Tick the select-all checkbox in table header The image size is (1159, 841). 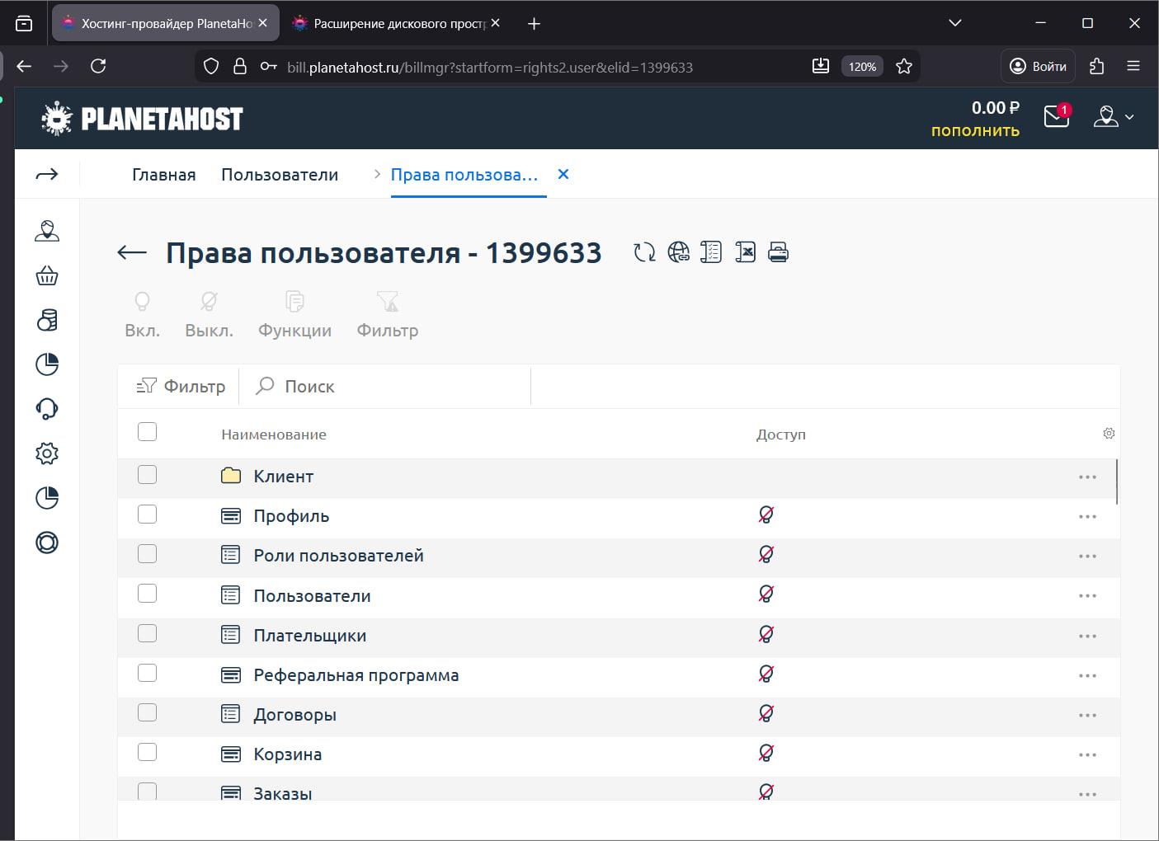(x=147, y=431)
